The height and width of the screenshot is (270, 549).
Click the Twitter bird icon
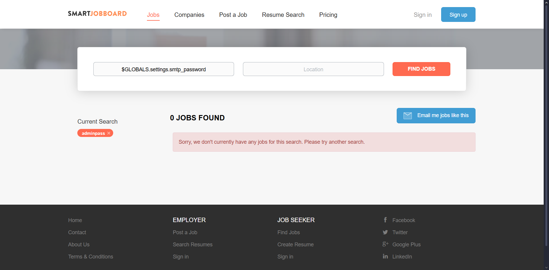[x=385, y=232]
